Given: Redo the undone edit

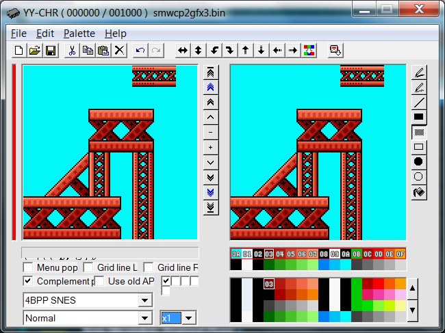Looking at the screenshot, I should tap(156, 51).
